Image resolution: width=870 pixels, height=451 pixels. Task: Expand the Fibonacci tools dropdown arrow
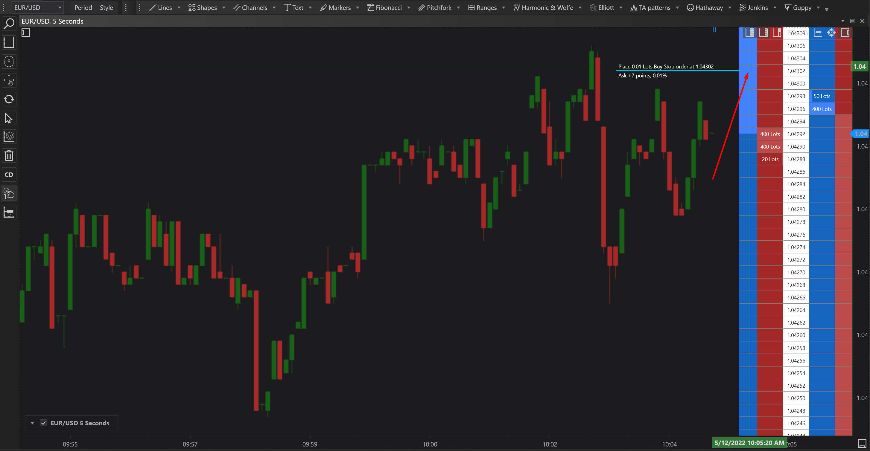(x=409, y=7)
